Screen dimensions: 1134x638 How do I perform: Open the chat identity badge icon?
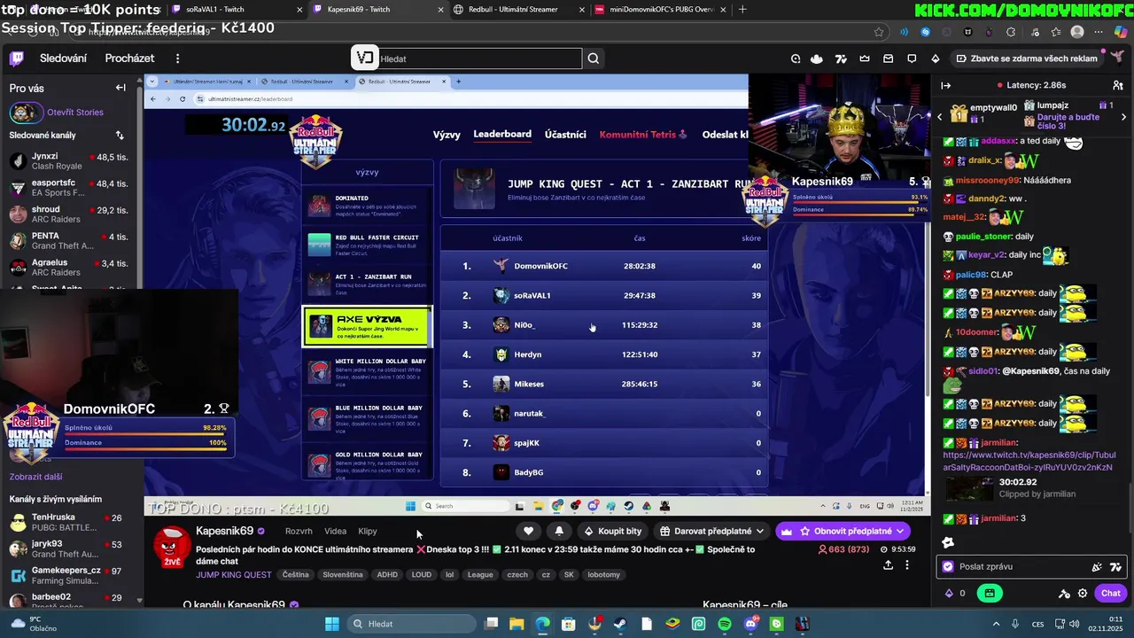[948, 566]
